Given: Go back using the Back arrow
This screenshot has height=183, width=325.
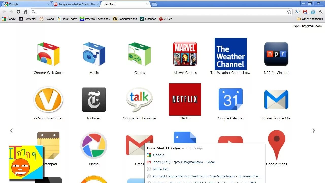Looking at the screenshot, I should pyautogui.click(x=4, y=12).
